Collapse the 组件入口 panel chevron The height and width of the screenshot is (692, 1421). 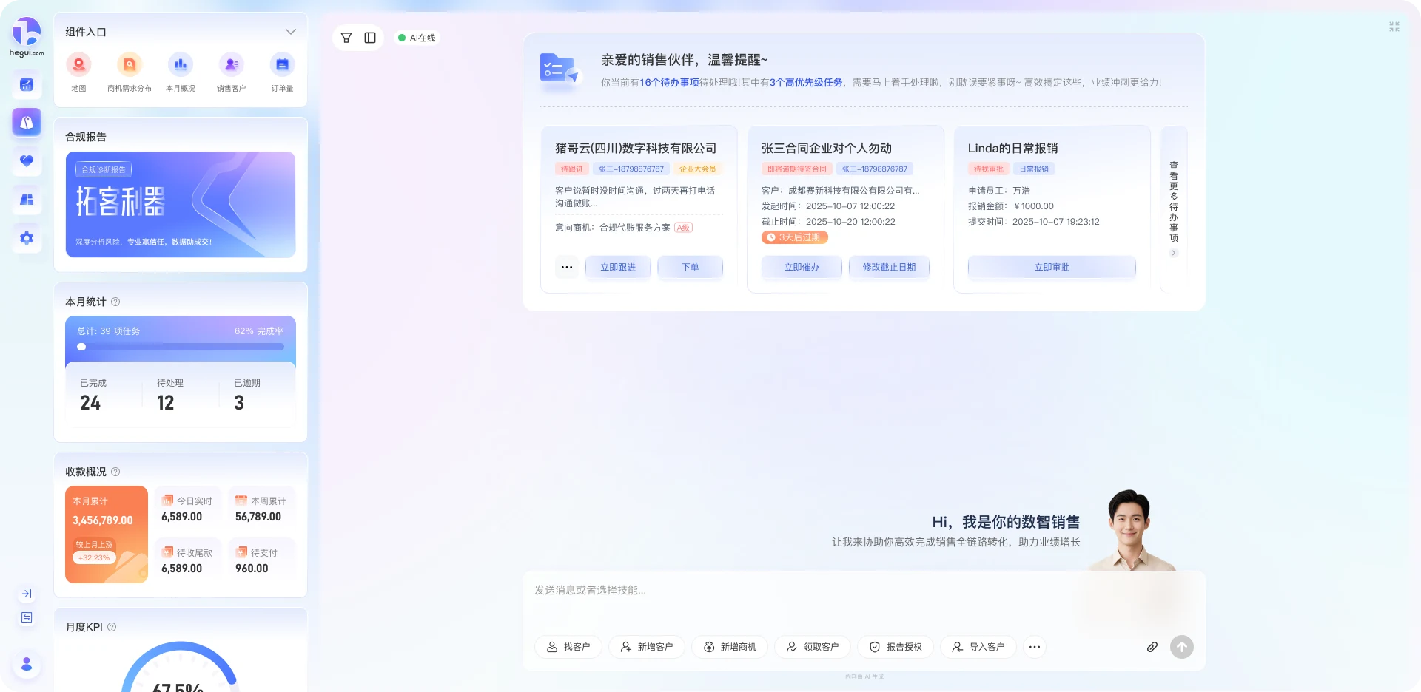click(291, 32)
